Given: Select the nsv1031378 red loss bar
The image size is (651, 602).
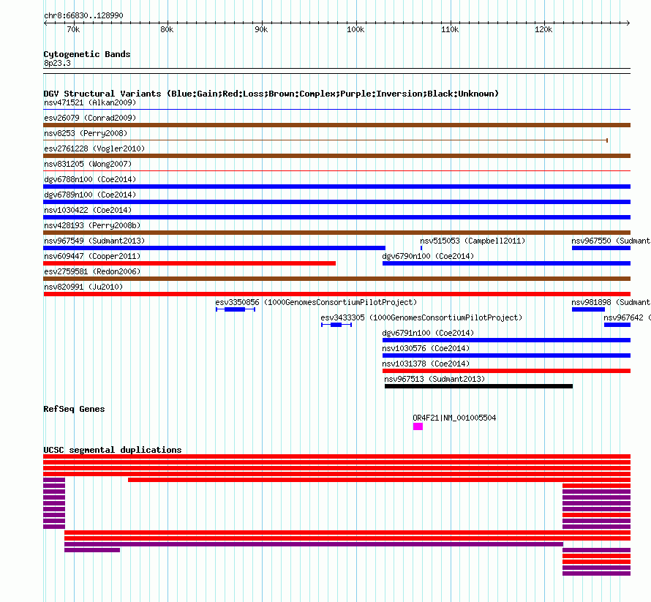Looking at the screenshot, I should tap(506, 371).
